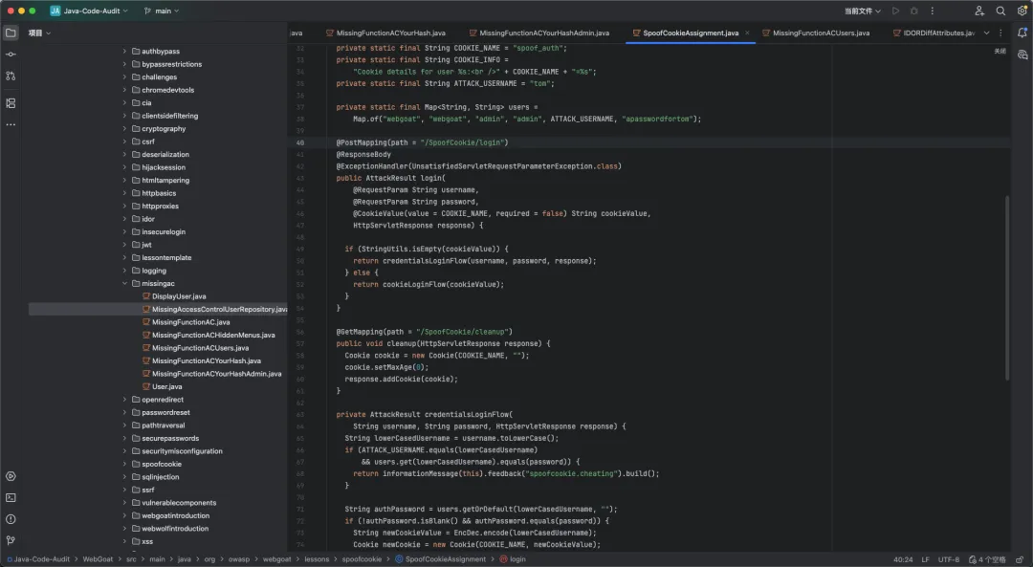Open the Problems tool window icon
This screenshot has height=567, width=1033.
(11, 519)
